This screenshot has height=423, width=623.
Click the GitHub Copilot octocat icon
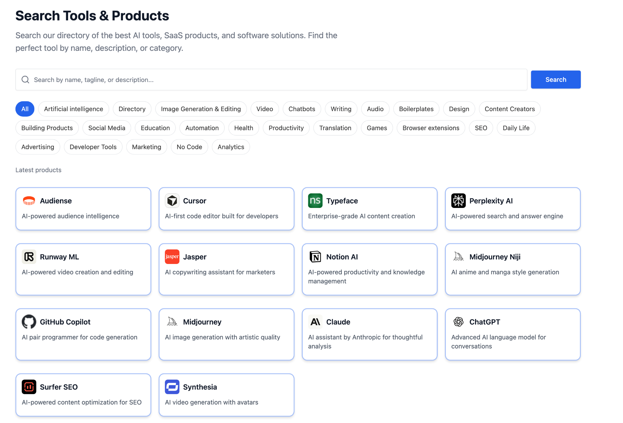pos(29,322)
